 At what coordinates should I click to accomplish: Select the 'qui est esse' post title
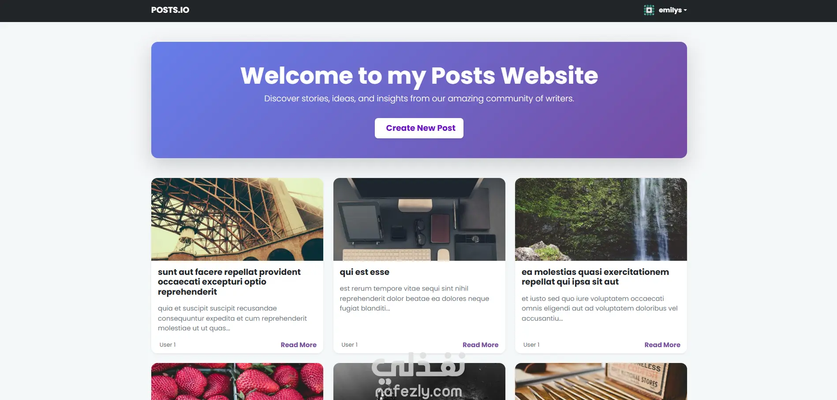364,272
